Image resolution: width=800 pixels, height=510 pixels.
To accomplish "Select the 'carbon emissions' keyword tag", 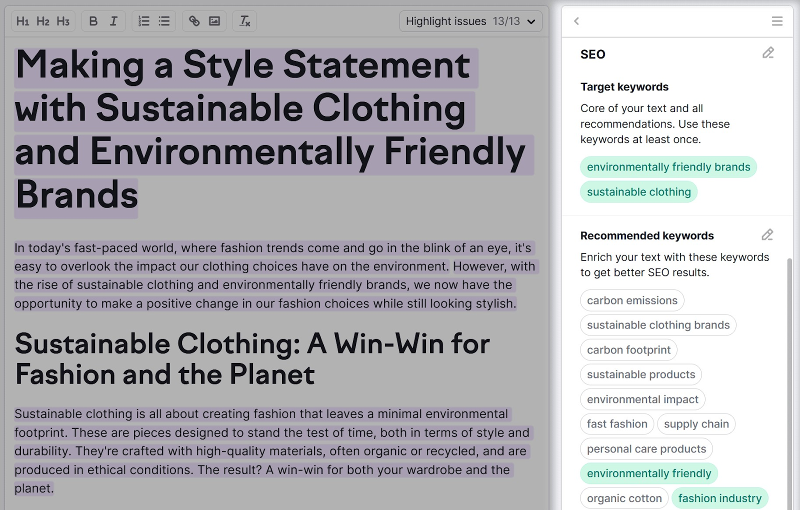I will pyautogui.click(x=632, y=300).
